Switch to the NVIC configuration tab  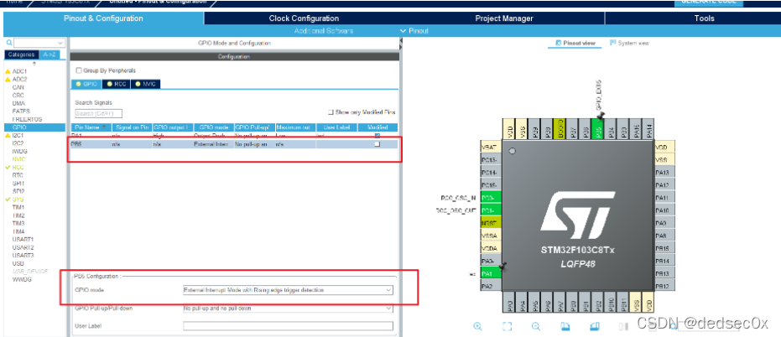(x=146, y=84)
